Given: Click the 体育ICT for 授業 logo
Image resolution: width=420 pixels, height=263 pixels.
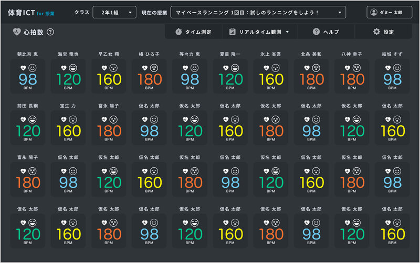Looking at the screenshot, I should pyautogui.click(x=31, y=12).
